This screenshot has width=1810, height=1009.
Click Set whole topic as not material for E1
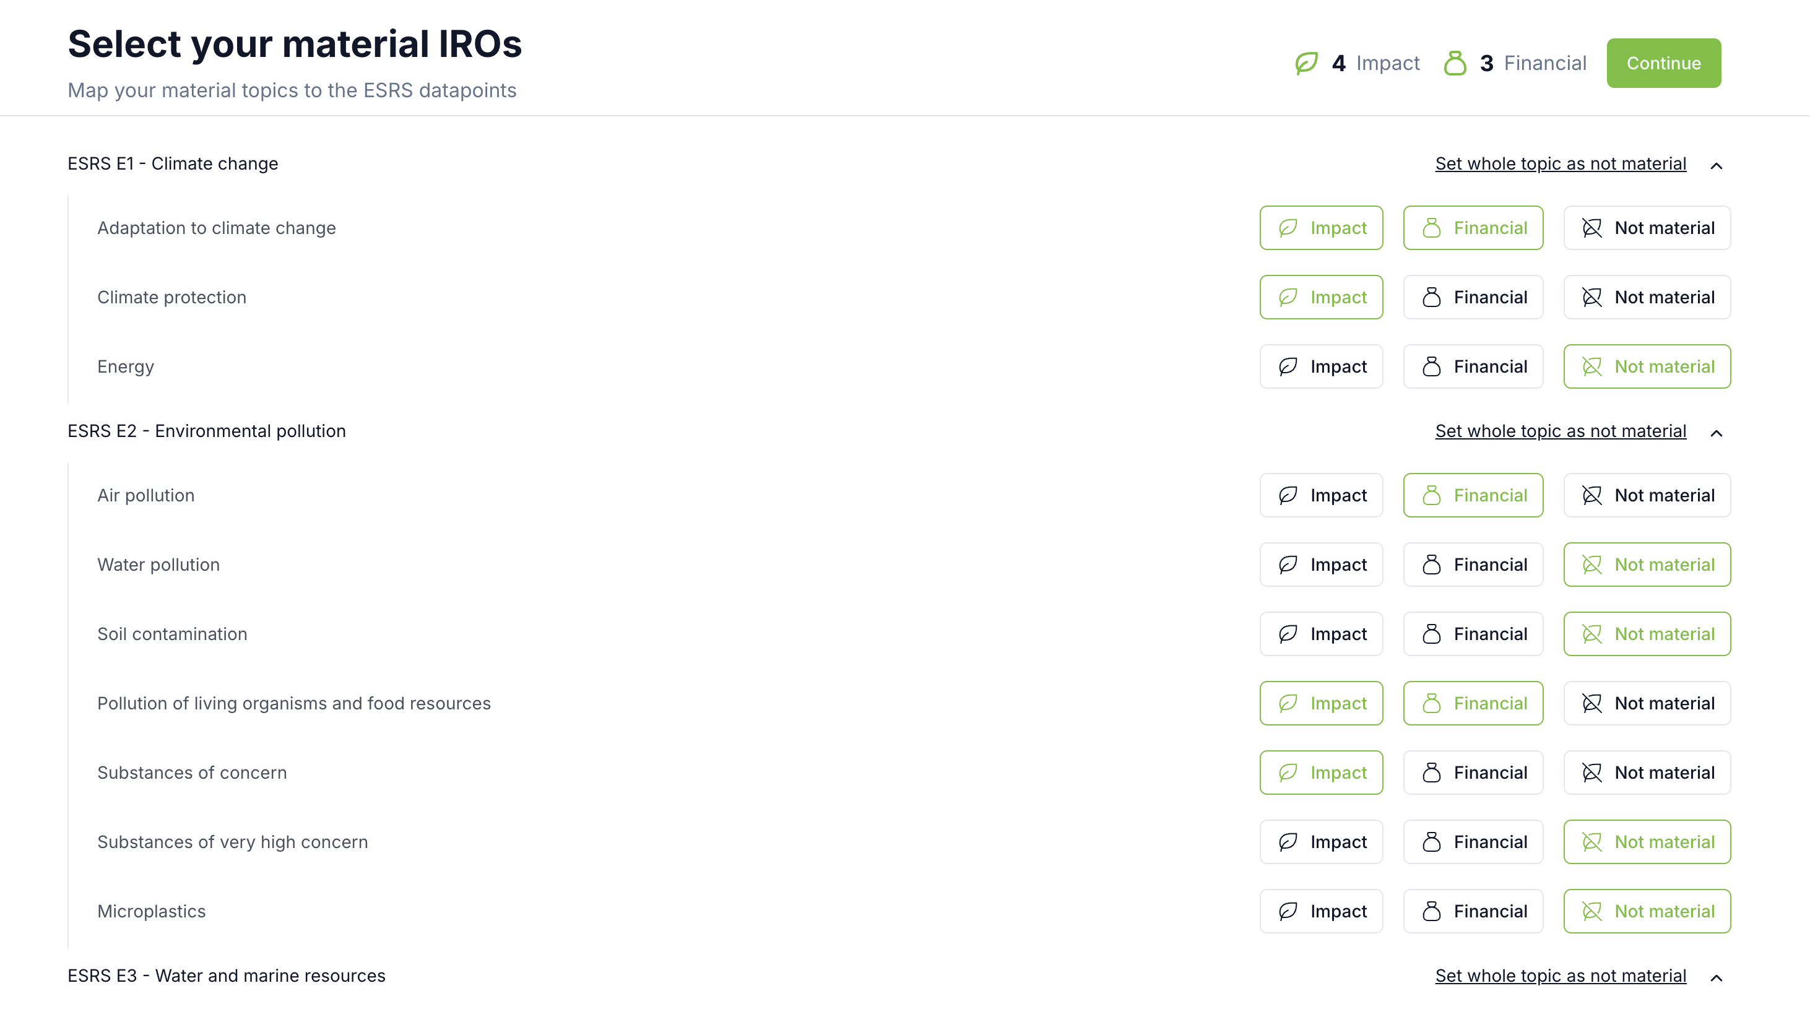tap(1561, 163)
